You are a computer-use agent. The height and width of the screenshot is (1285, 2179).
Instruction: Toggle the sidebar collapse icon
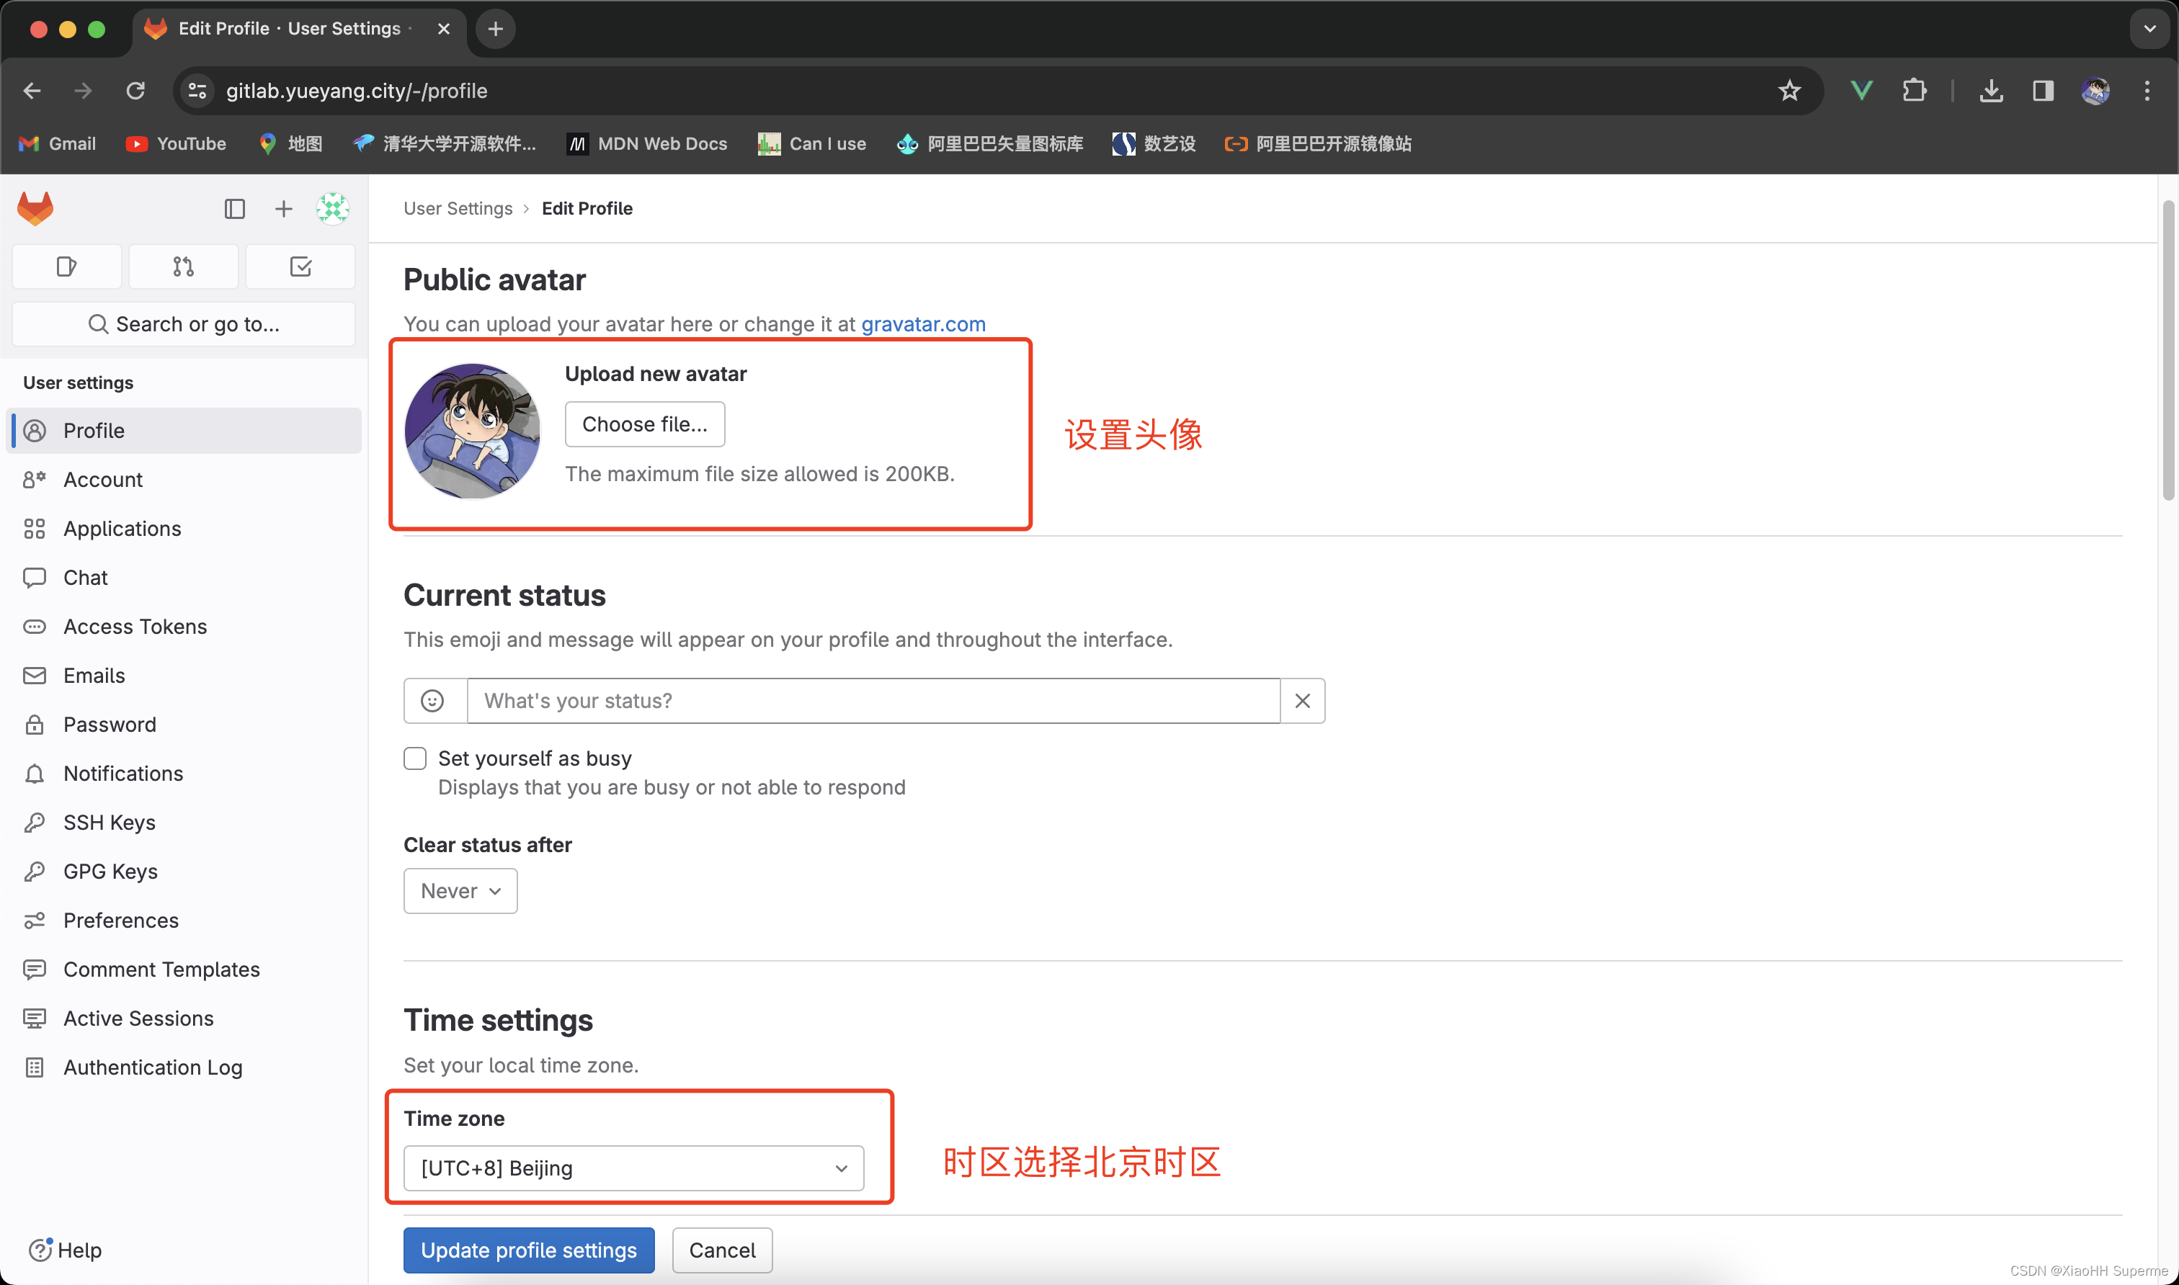[x=235, y=209]
